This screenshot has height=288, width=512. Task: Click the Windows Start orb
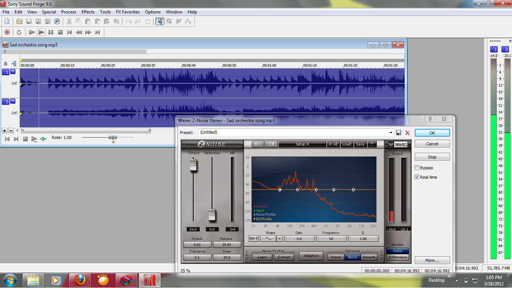[10, 280]
